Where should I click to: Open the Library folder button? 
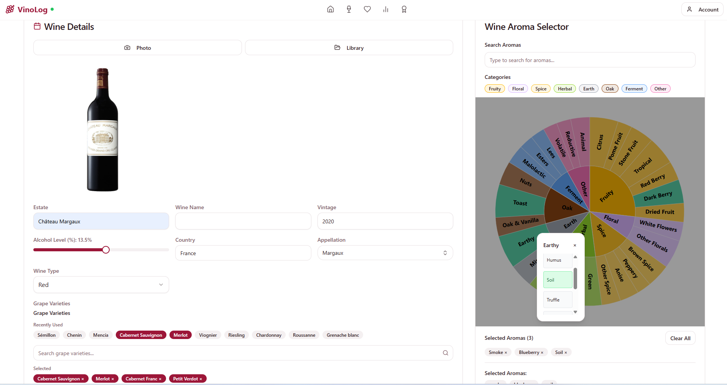[349, 48]
